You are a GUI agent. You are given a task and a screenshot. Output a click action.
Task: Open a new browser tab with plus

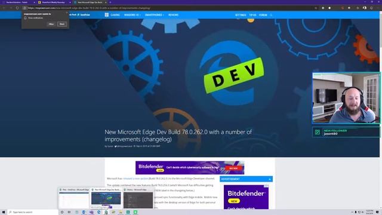110,2
